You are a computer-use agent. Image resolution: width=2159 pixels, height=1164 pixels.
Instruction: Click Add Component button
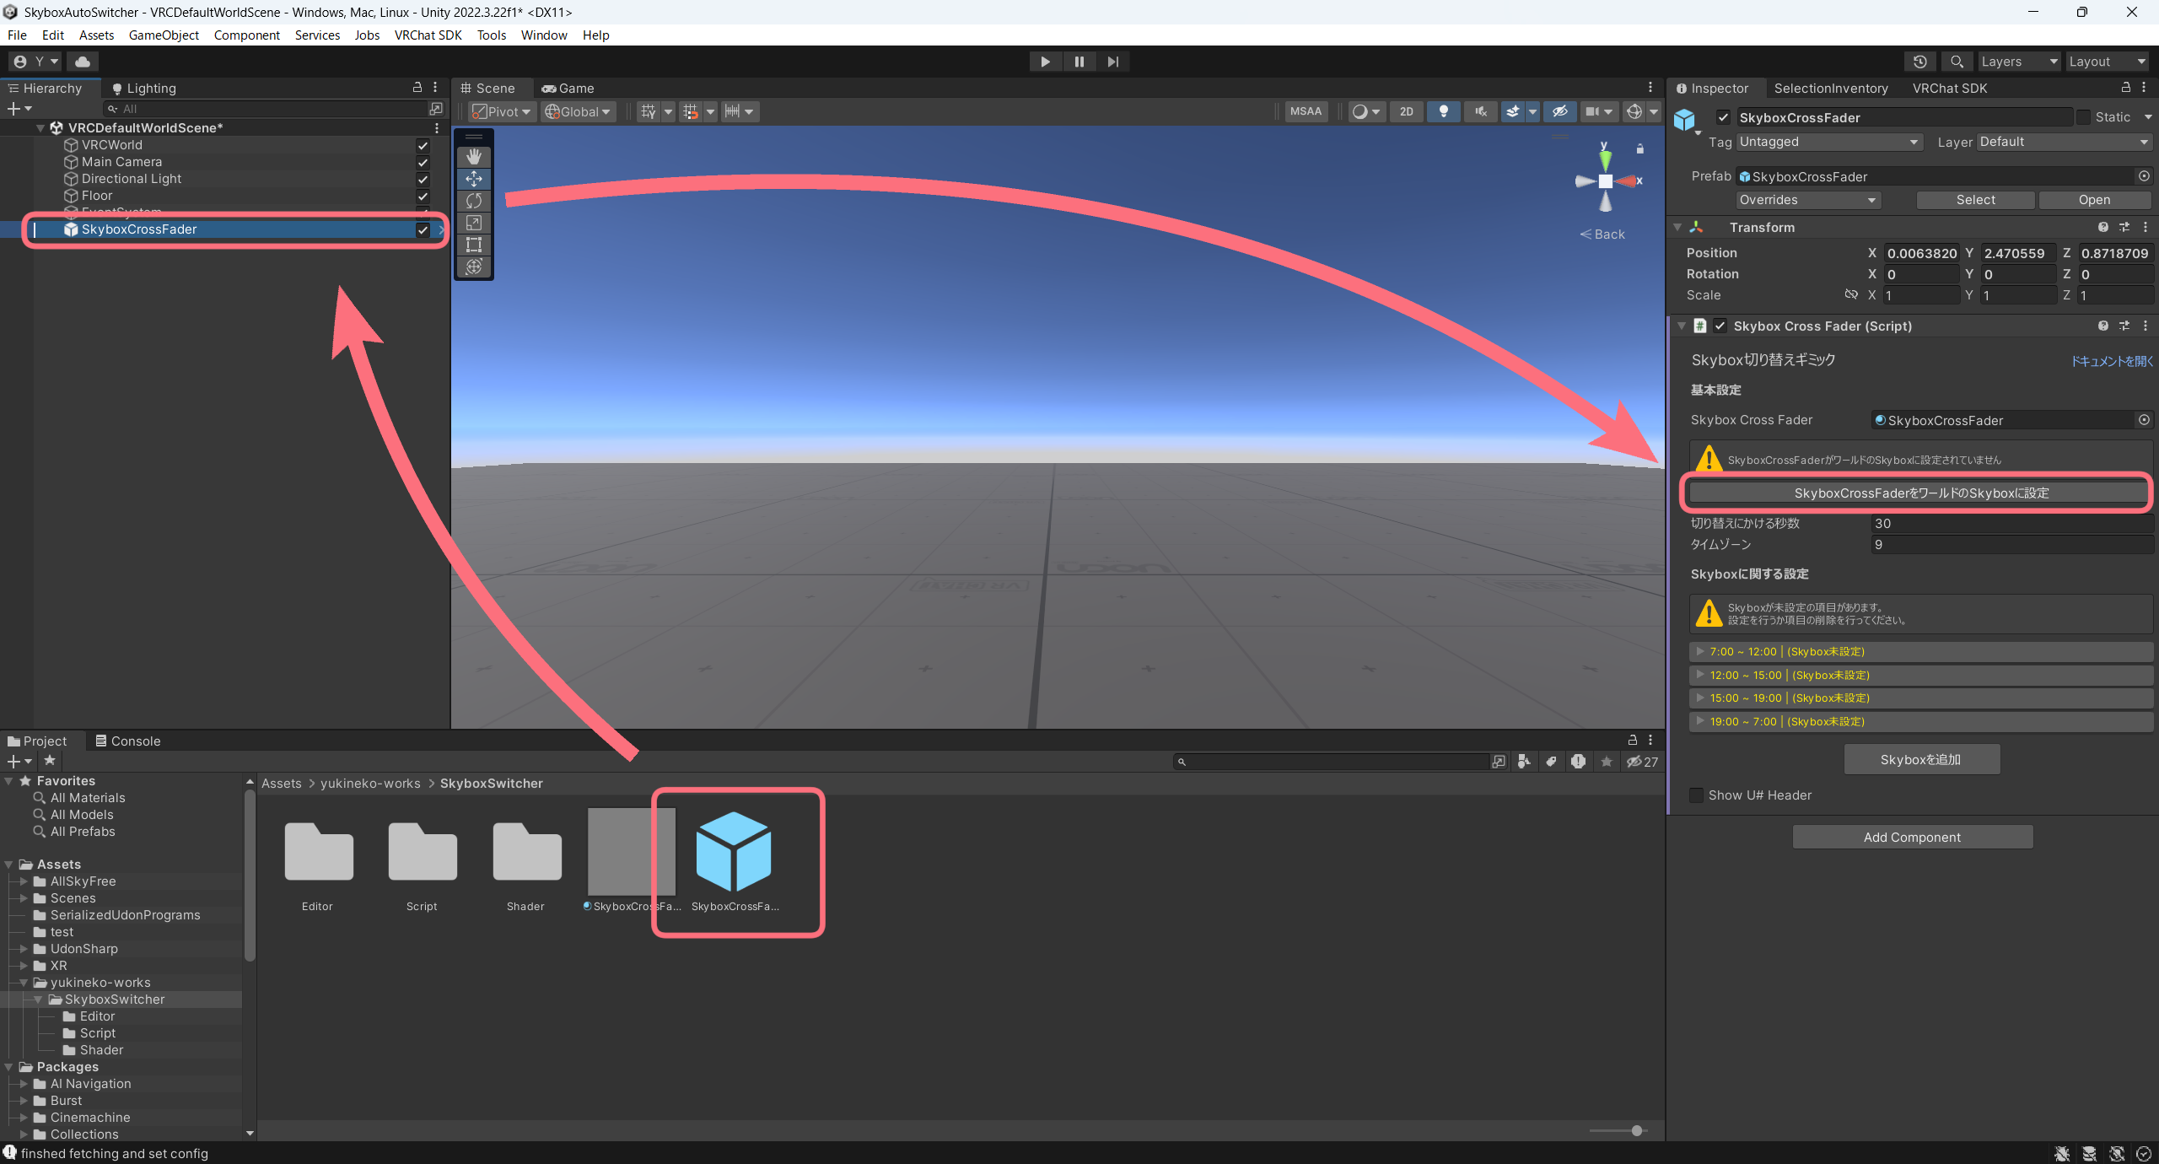[1912, 837]
